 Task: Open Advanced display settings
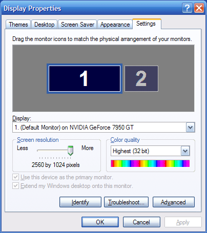pyautogui.click(x=174, y=202)
